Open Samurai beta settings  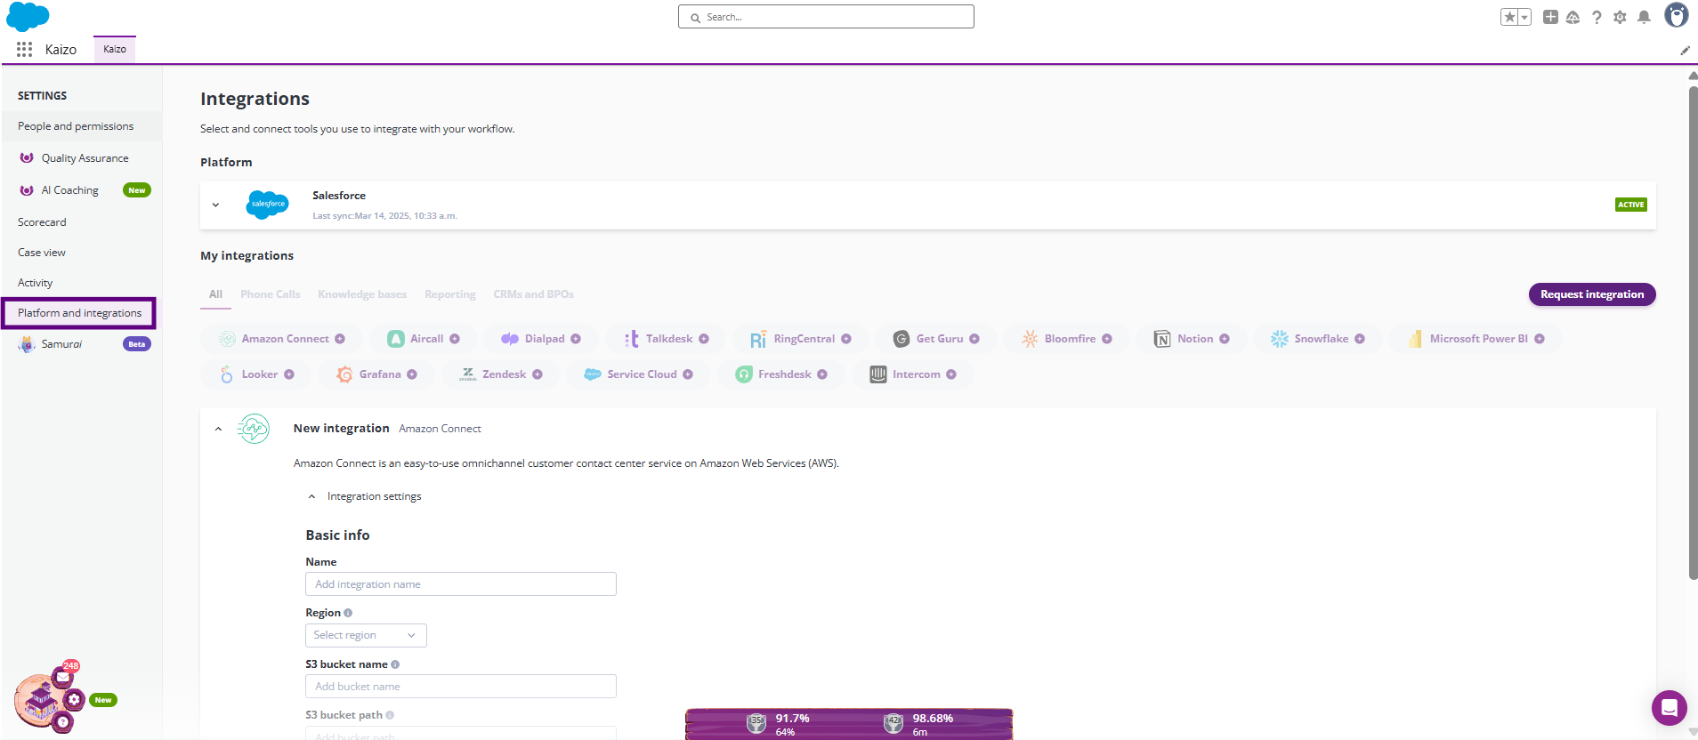(x=82, y=344)
